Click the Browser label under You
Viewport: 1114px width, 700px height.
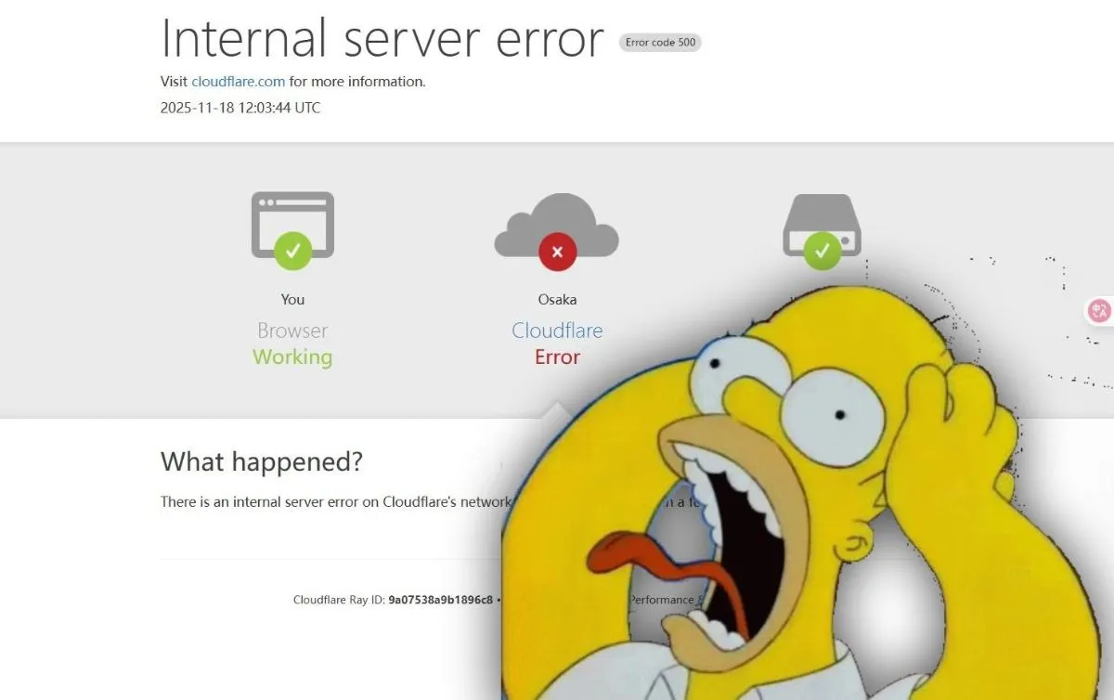[292, 331]
